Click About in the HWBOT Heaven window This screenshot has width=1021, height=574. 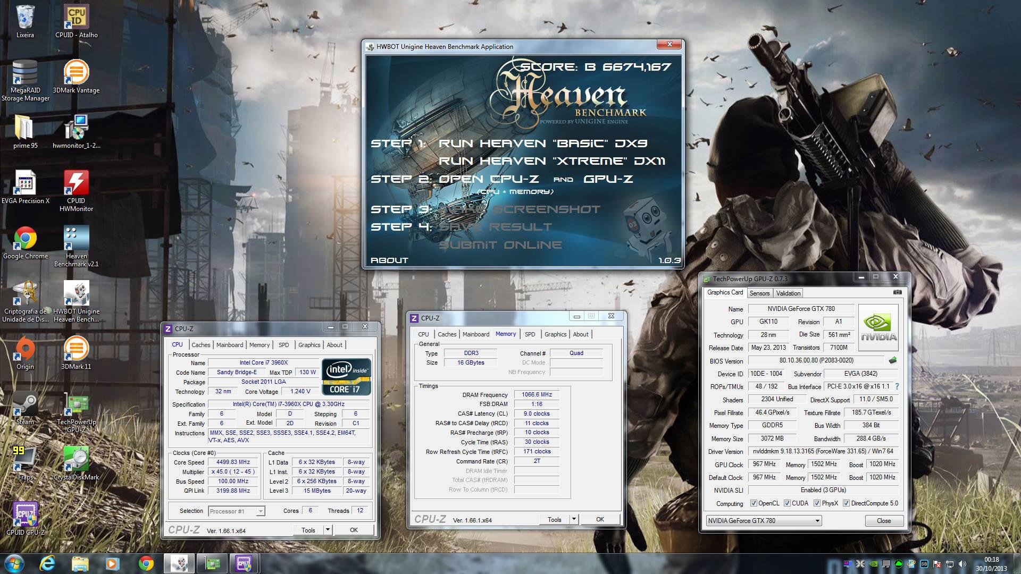coord(389,260)
